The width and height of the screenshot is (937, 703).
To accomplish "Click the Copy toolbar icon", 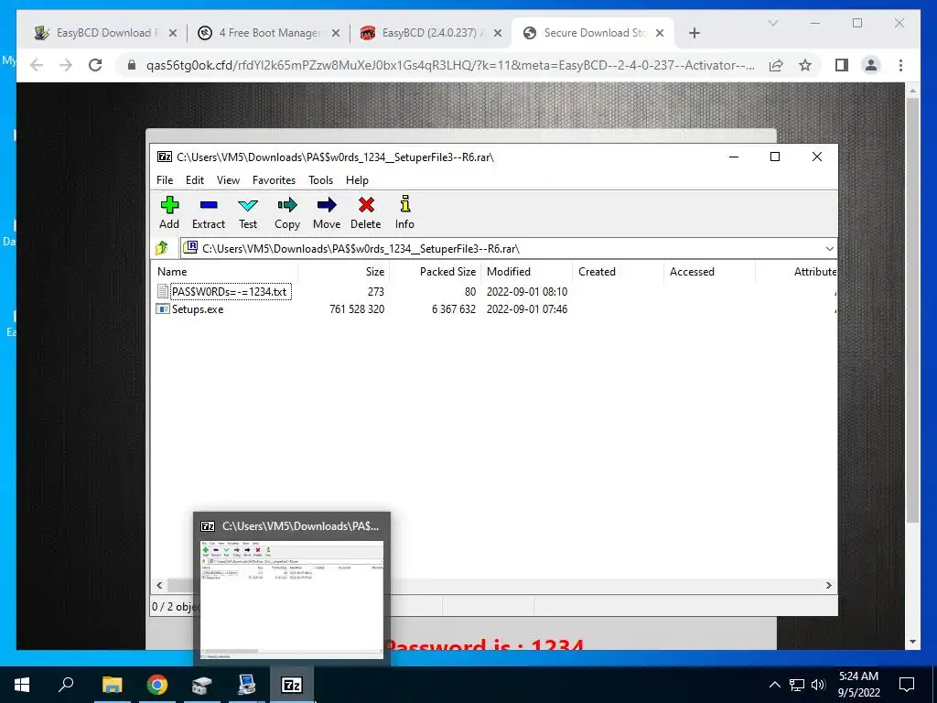I will 287,205.
